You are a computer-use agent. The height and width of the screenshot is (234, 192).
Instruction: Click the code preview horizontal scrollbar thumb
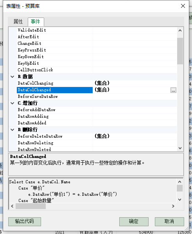tap(31, 206)
